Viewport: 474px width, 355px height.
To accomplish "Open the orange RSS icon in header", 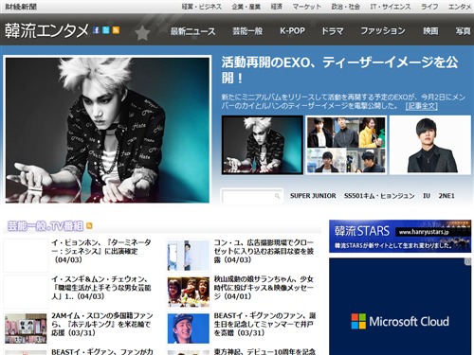I will (x=116, y=30).
